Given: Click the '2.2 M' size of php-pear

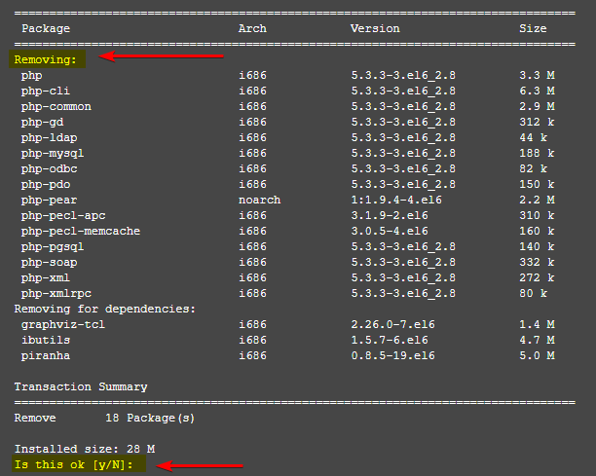Looking at the screenshot, I should tap(537, 200).
